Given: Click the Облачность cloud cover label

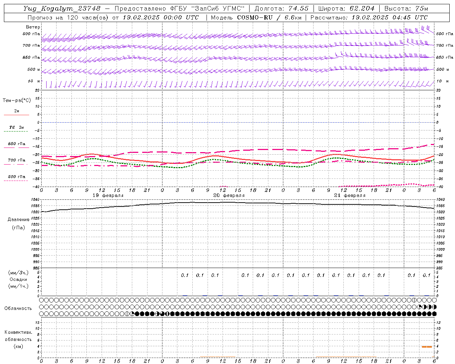Looking at the screenshot, I should pyautogui.click(x=18, y=309).
